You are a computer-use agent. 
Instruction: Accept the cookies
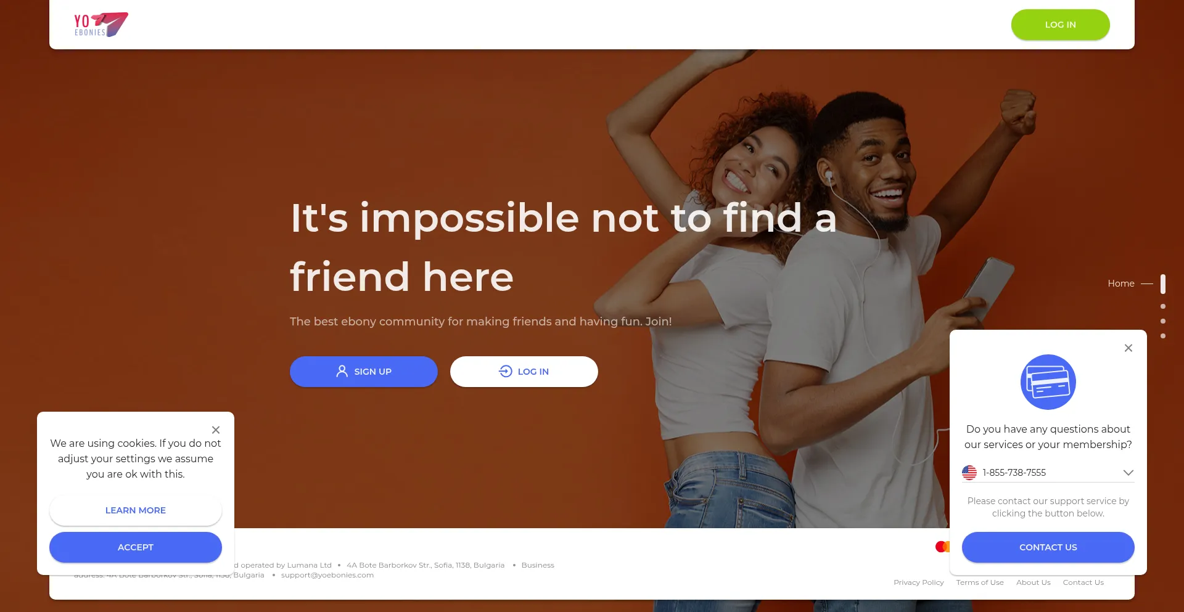point(136,547)
